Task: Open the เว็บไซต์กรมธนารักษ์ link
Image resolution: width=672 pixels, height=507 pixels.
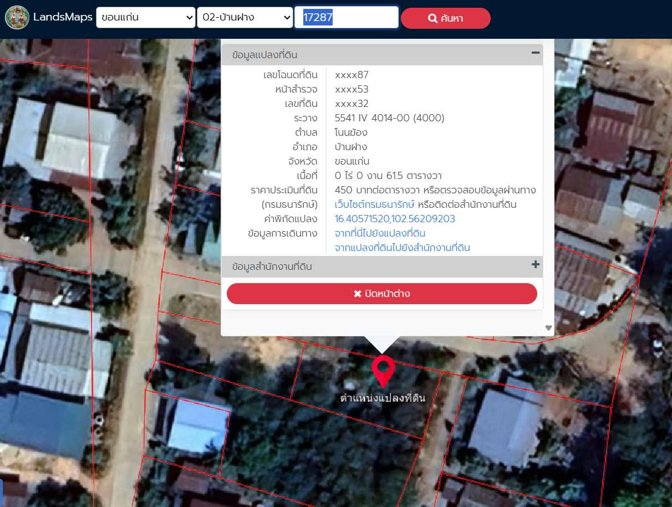Action: [x=375, y=204]
